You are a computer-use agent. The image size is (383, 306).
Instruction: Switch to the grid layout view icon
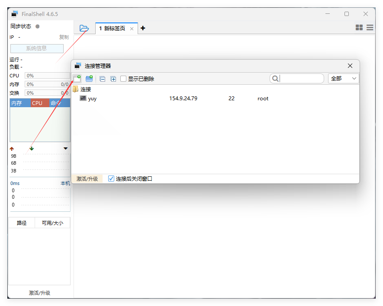[x=359, y=28]
